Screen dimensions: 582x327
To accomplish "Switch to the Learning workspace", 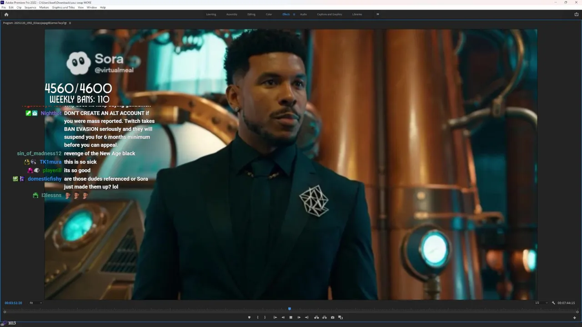I will tap(211, 14).
